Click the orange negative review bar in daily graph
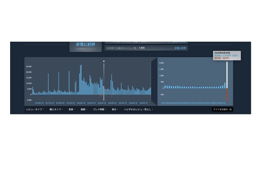Screen dimensions: 263x182 227,94
